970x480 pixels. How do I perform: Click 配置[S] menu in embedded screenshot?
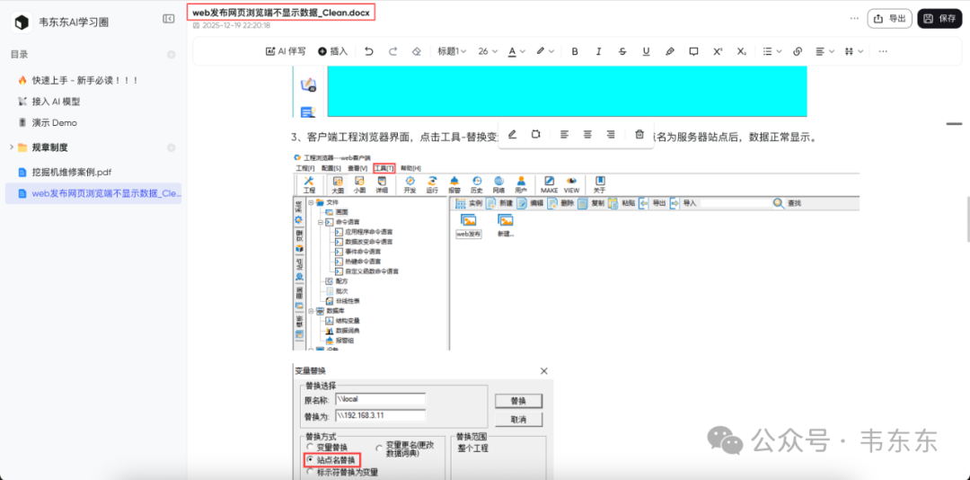pyautogui.click(x=331, y=168)
